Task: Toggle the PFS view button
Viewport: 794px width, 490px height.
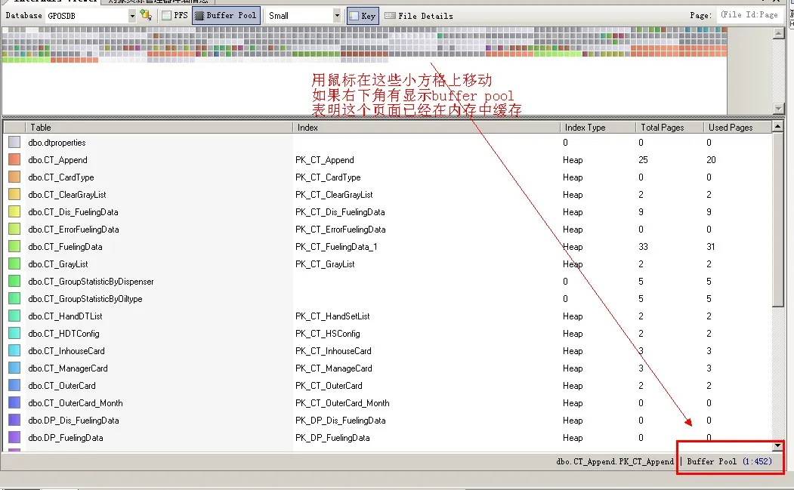Action: (175, 15)
